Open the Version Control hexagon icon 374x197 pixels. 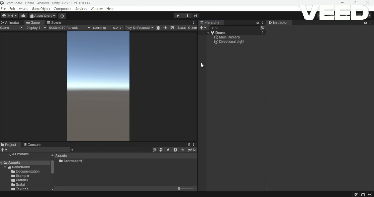click(62, 16)
